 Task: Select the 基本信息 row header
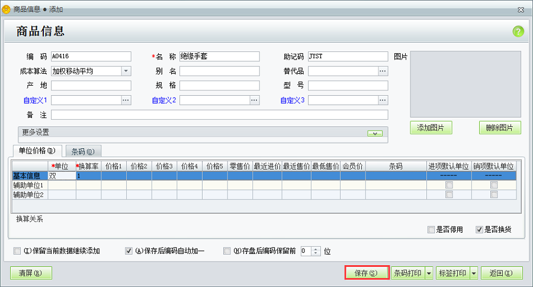click(x=30, y=175)
